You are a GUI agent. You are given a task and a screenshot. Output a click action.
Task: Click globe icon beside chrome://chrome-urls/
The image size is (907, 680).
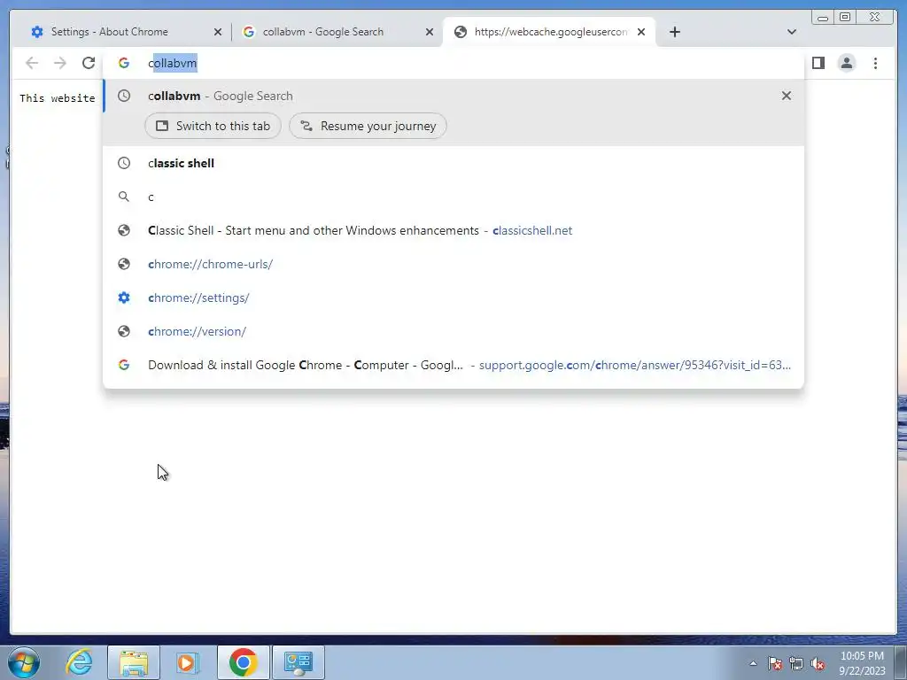[124, 264]
